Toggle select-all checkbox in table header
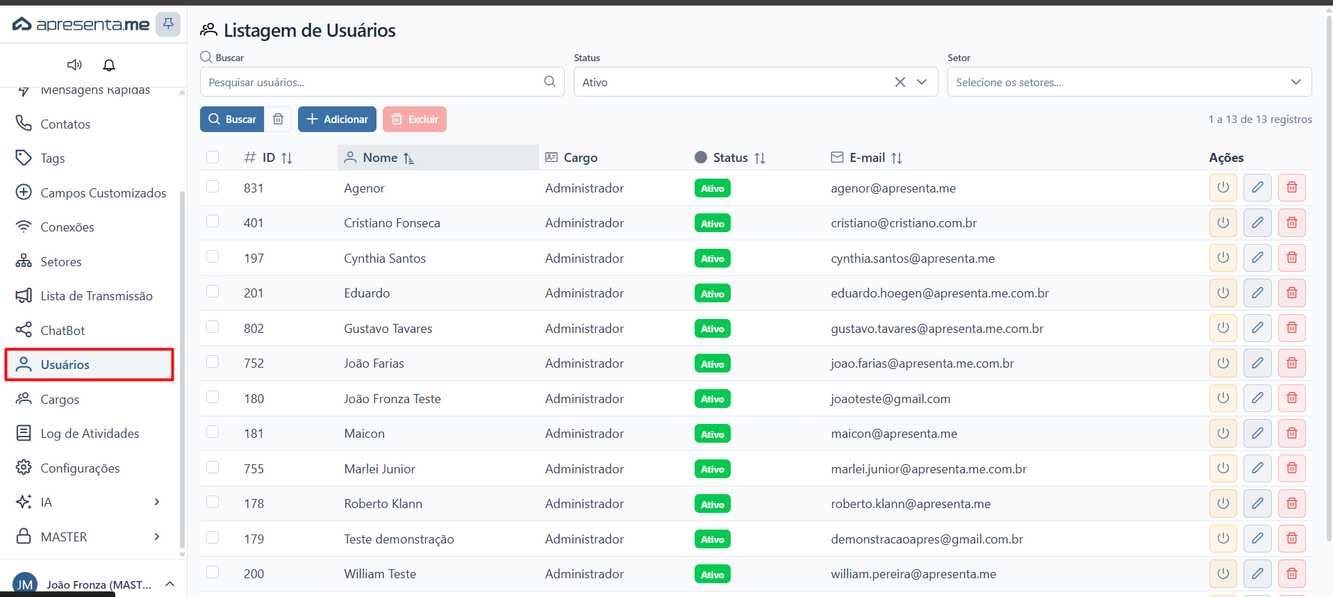 click(x=213, y=157)
